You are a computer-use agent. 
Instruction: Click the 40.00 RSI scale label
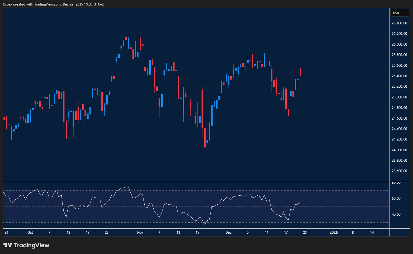(x=396, y=215)
